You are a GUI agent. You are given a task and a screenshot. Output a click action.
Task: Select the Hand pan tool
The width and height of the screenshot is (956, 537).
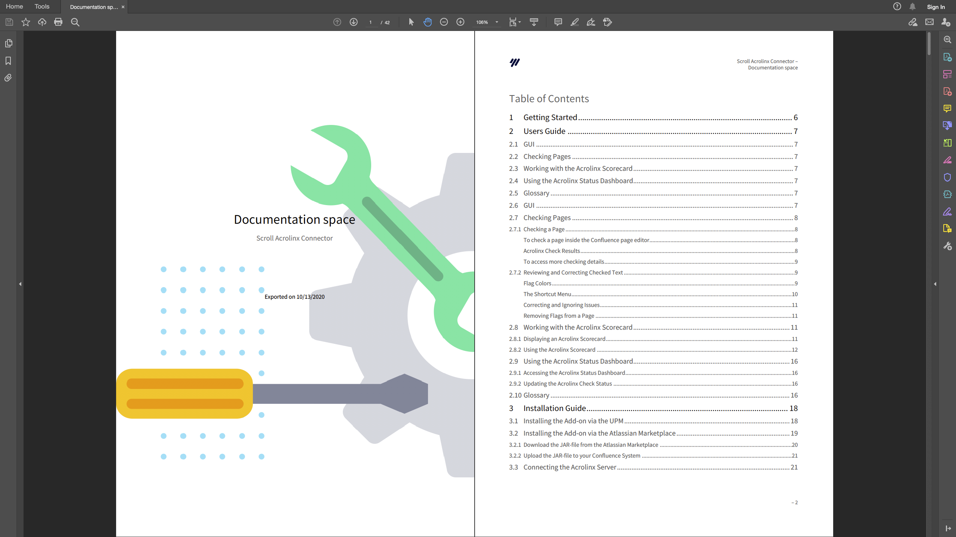(x=427, y=22)
